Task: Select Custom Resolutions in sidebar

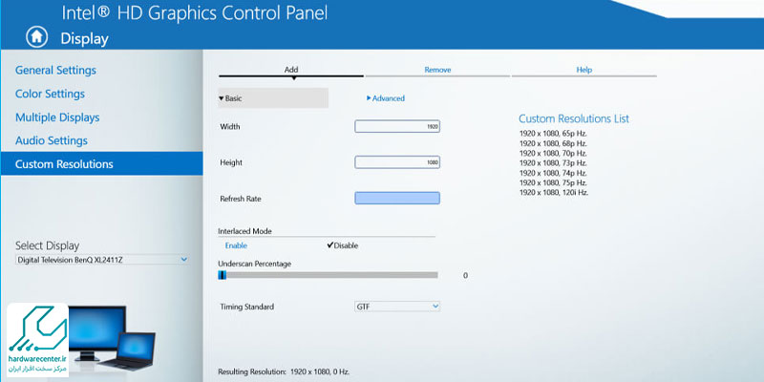Action: [x=101, y=163]
